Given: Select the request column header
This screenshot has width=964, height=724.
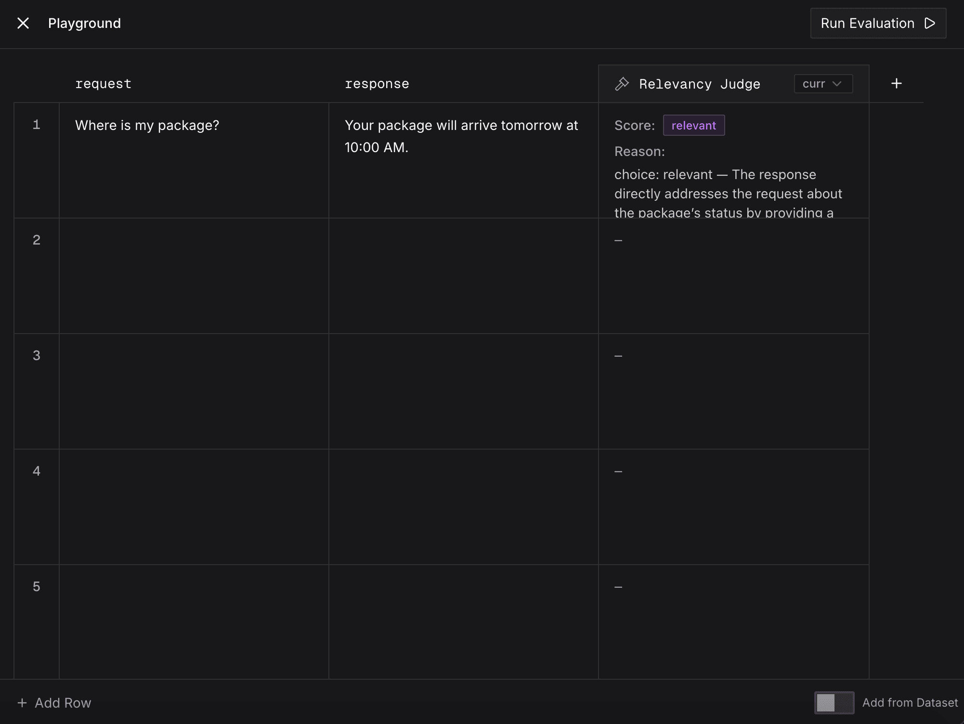Looking at the screenshot, I should [x=103, y=84].
